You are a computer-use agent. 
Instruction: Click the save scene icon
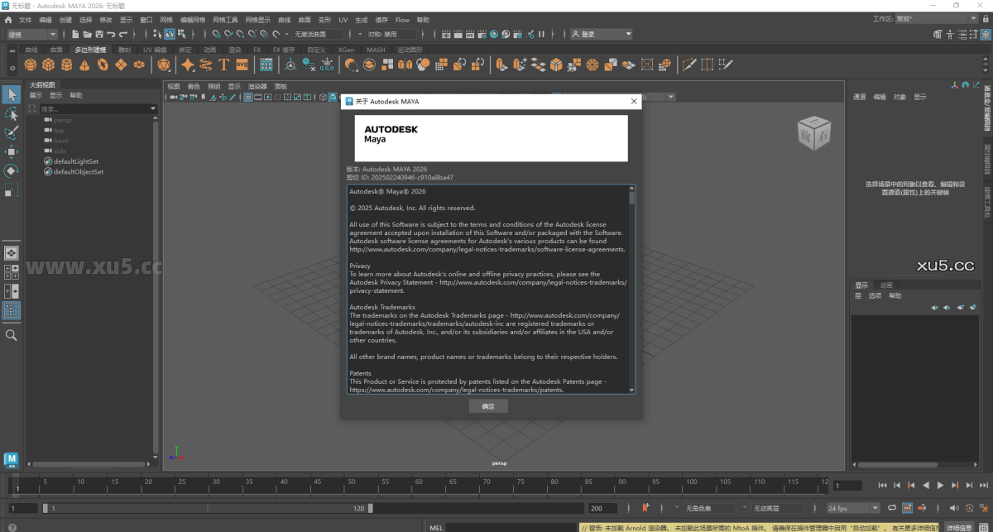click(x=98, y=34)
